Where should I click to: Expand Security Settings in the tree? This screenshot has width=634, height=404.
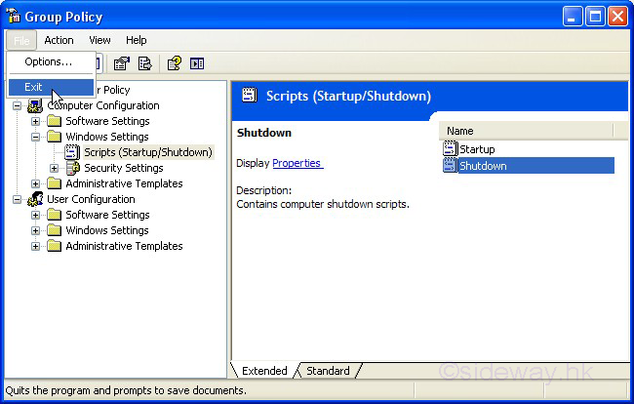pyautogui.click(x=53, y=168)
